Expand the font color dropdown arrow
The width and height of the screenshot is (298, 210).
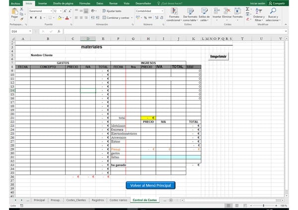[71, 18]
